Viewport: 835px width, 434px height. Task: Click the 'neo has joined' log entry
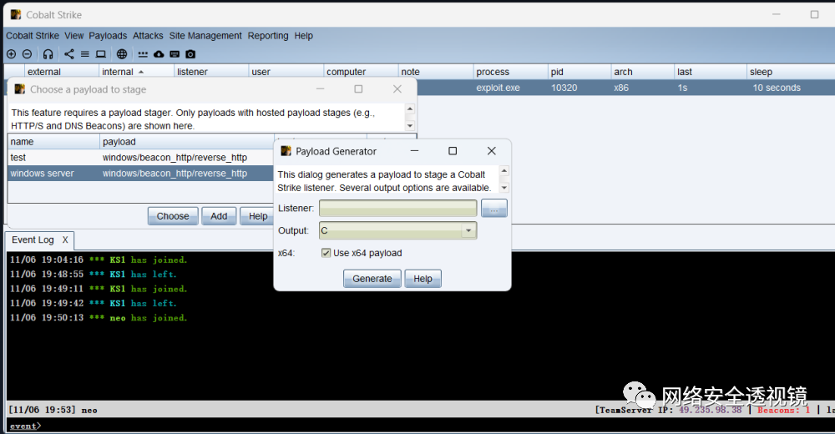click(x=99, y=318)
